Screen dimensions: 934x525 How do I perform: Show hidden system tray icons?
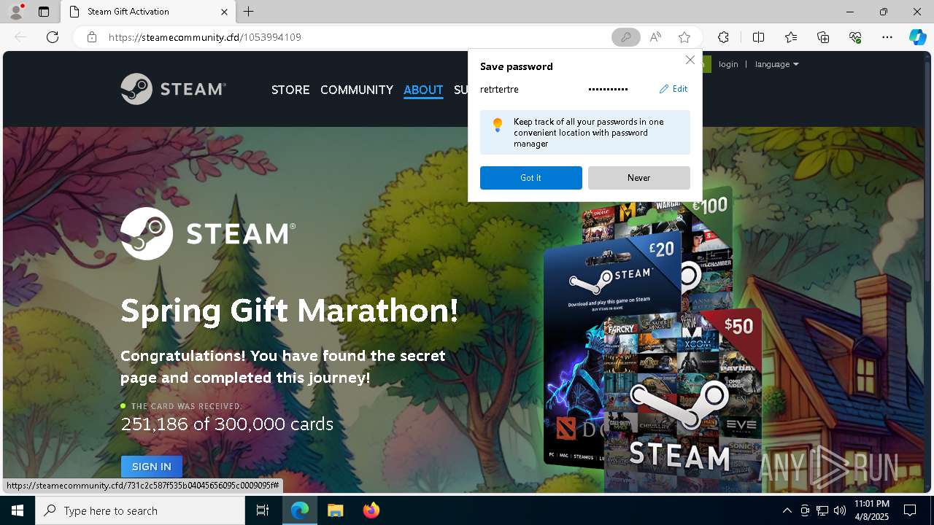tap(787, 510)
